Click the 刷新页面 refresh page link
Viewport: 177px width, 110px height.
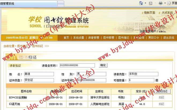pos(149,13)
